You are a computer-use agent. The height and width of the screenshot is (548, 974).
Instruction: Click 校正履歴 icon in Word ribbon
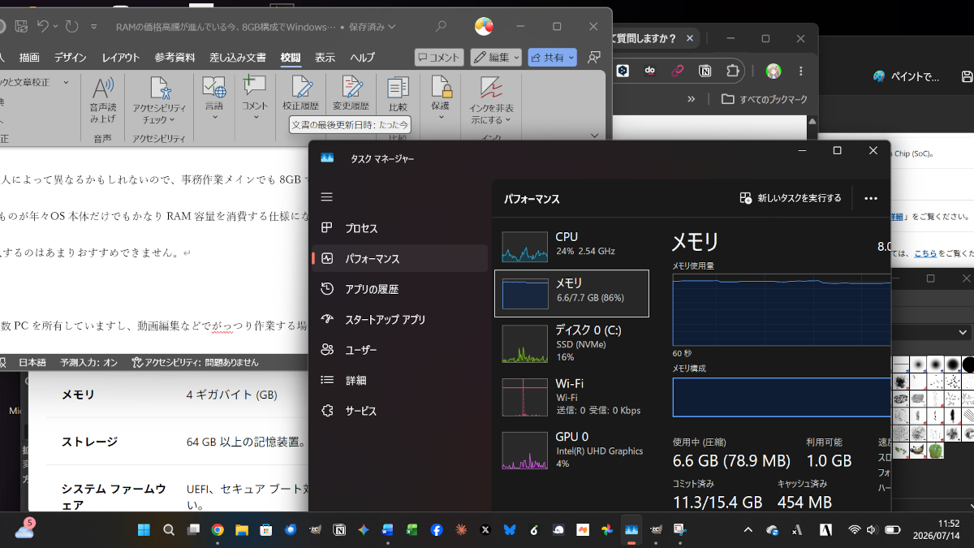(301, 93)
